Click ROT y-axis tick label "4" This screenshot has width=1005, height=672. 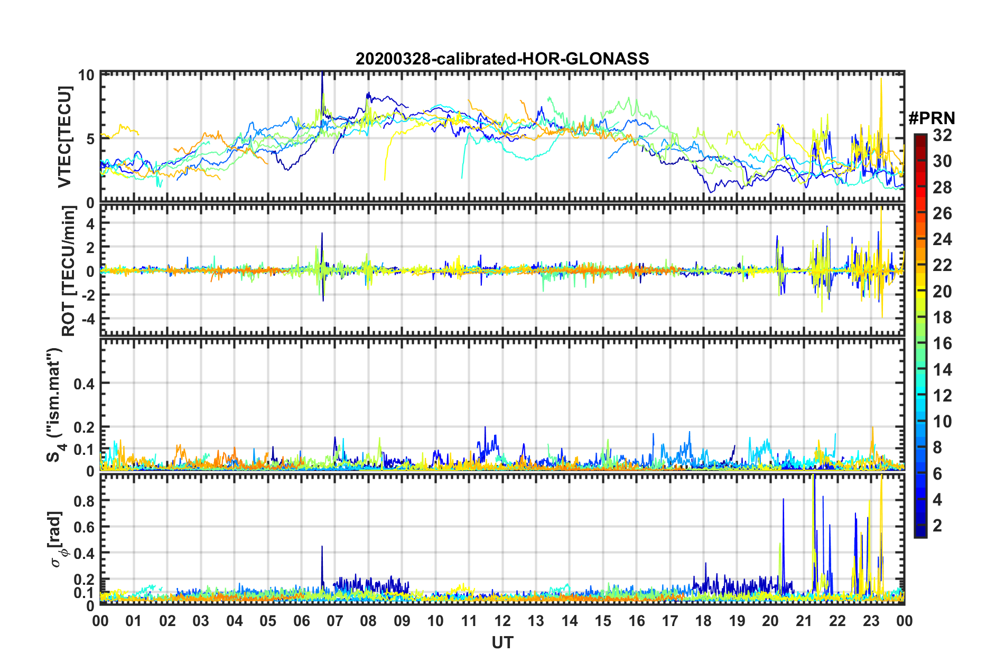coord(91,224)
